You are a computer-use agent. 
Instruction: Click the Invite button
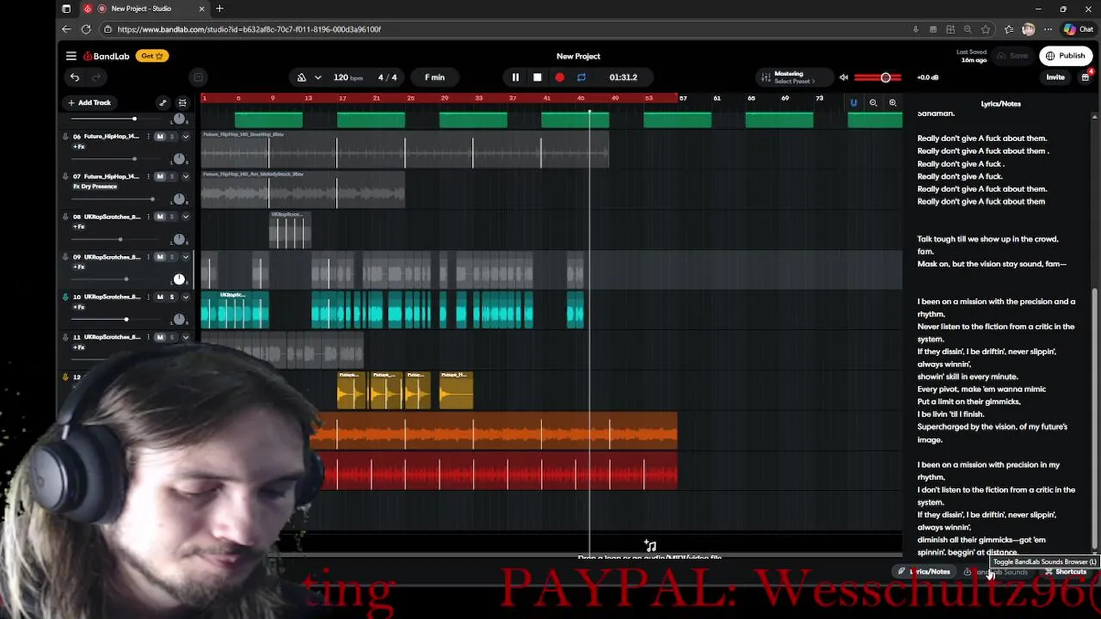click(x=1055, y=77)
